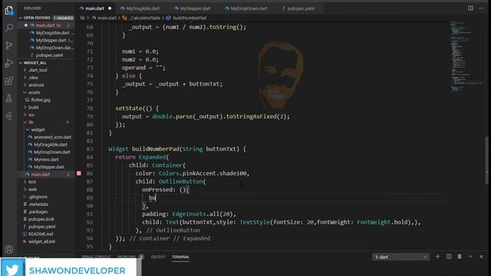The height and width of the screenshot is (276, 491).
Task: Add a new terminal with plus icon
Action: (438, 257)
